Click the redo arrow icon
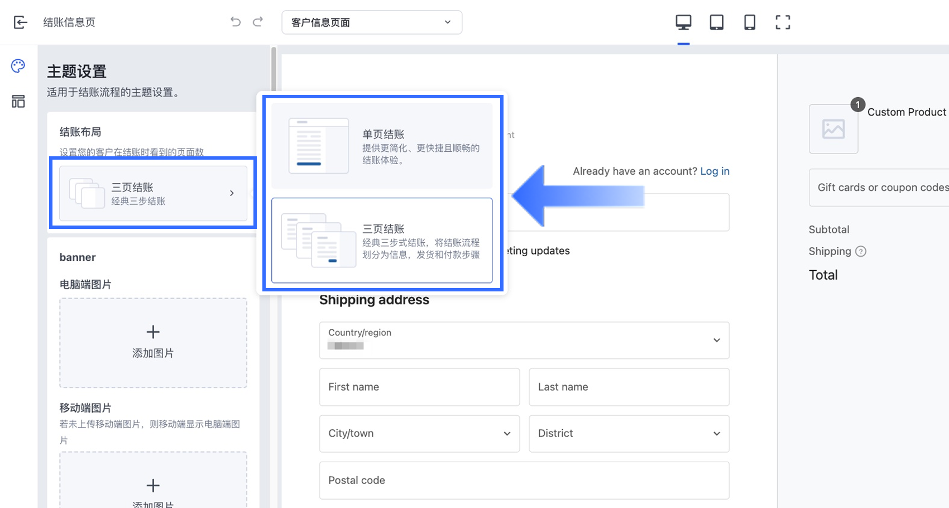 tap(258, 22)
